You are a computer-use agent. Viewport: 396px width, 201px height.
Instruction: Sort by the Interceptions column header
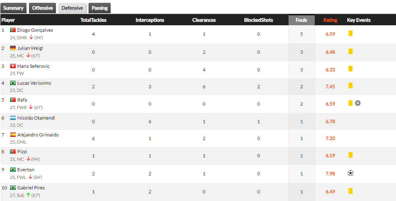(150, 20)
